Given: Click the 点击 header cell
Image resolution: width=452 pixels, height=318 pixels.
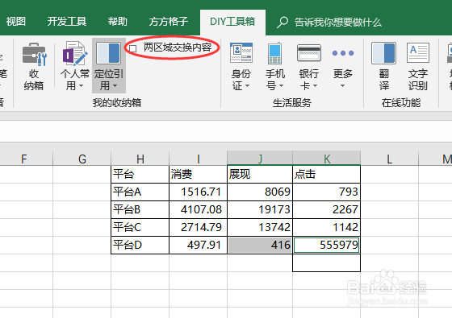Looking at the screenshot, I should pyautogui.click(x=327, y=174).
